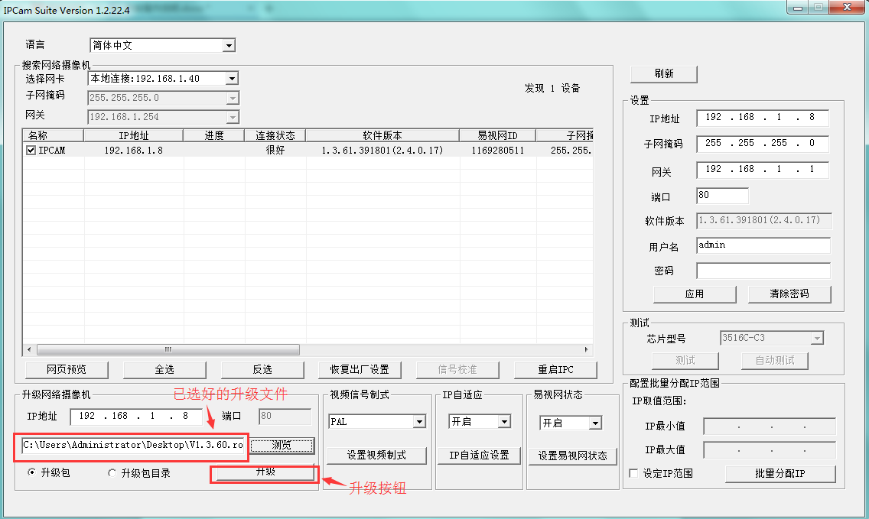
Task: Toggle the IPCAM device row checkbox
Action: (31, 151)
